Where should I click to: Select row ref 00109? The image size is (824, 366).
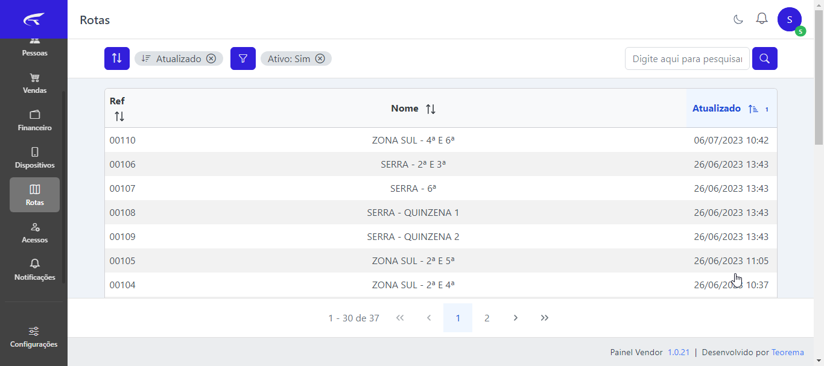coord(441,236)
